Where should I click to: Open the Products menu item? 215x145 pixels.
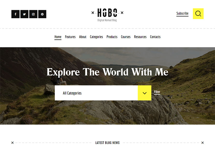point(112,37)
